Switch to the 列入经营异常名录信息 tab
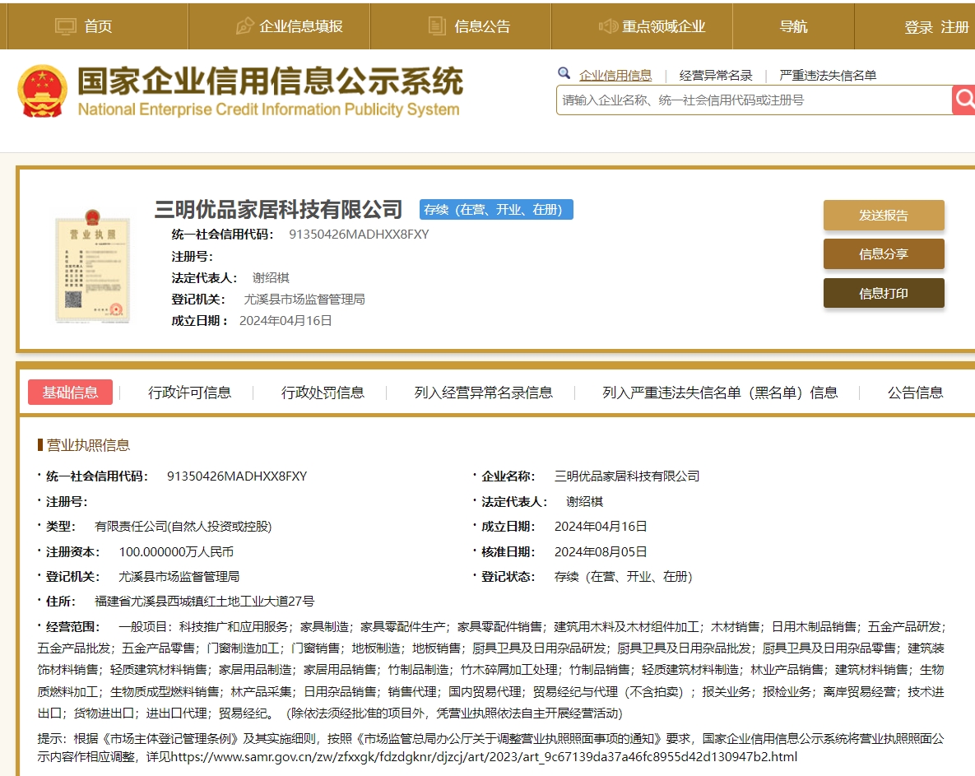The image size is (975, 776). (483, 393)
